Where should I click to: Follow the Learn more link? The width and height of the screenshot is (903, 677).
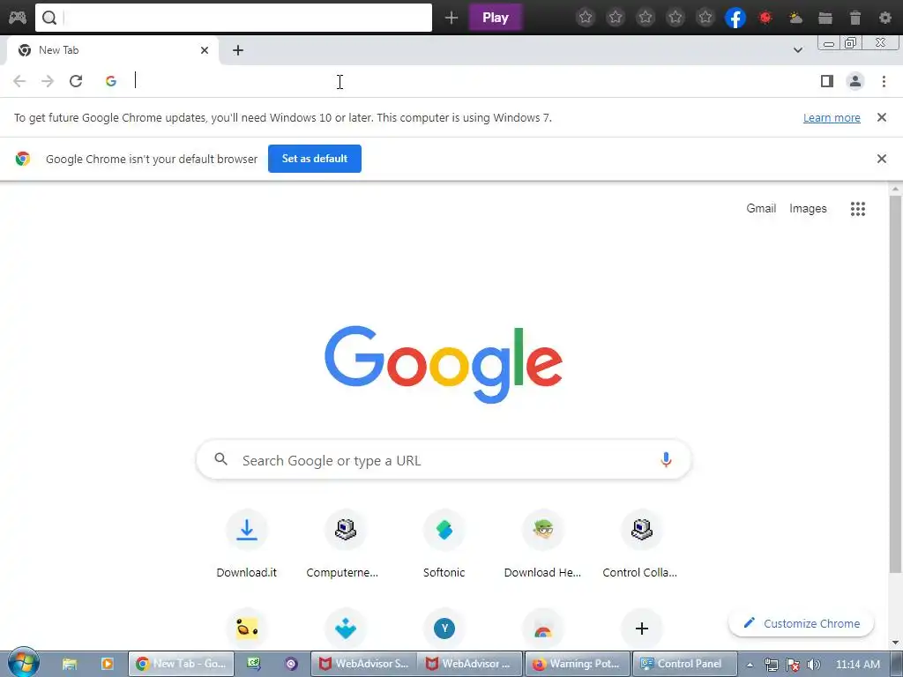click(x=832, y=117)
